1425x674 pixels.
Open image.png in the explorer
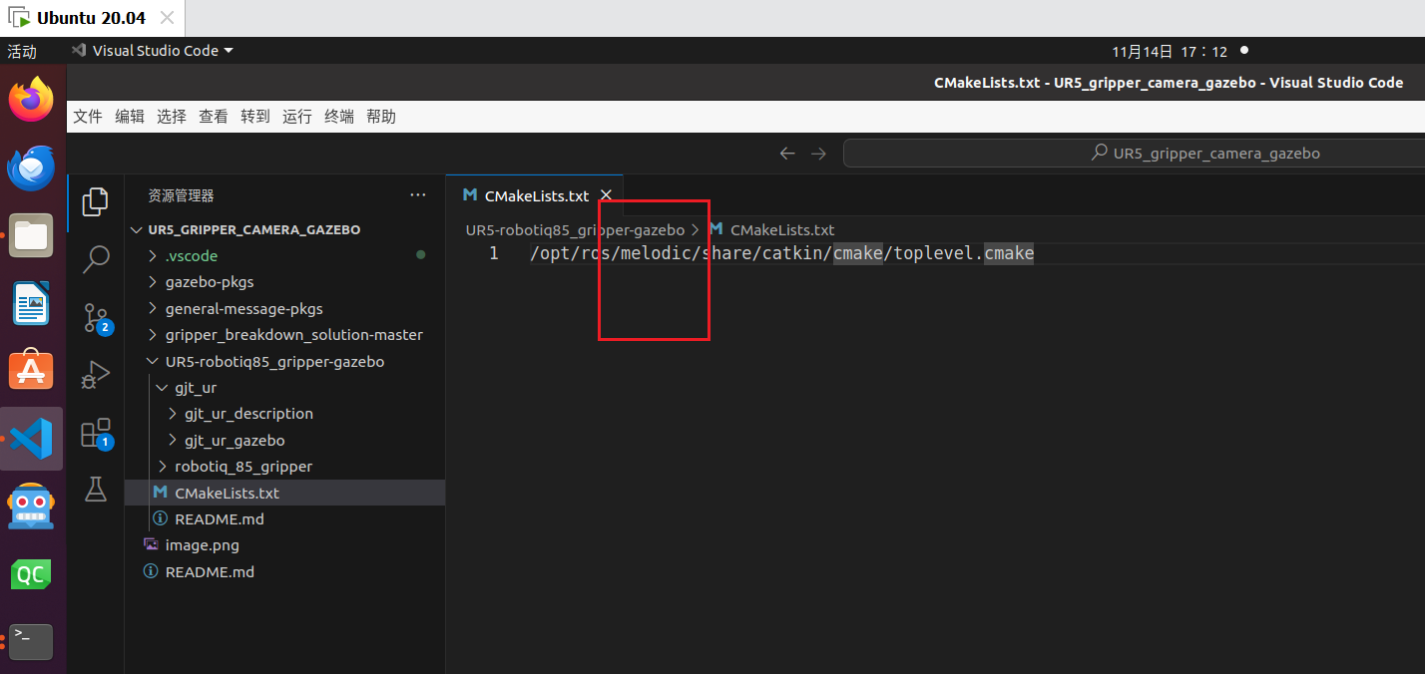284,545
